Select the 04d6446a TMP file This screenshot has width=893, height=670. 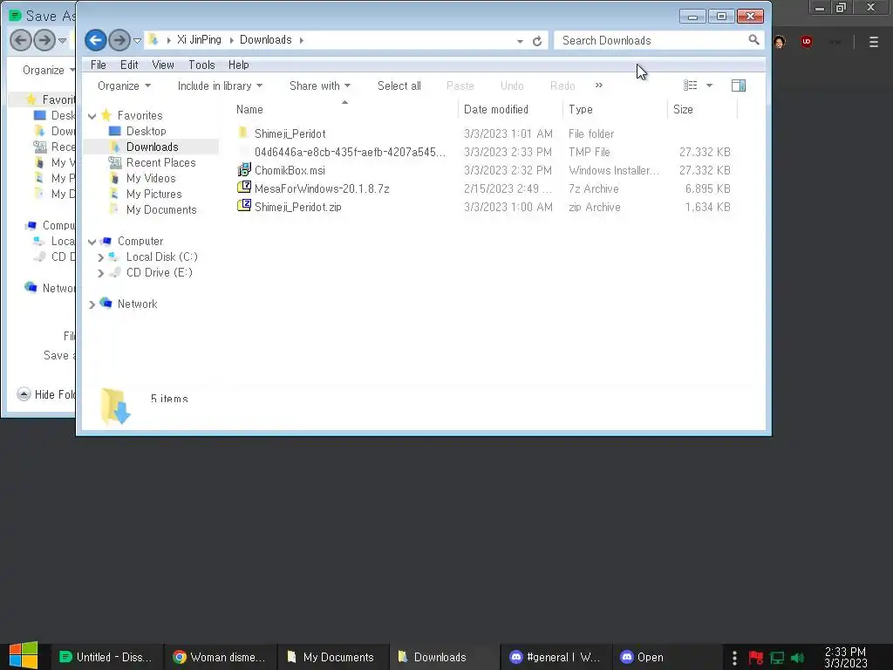click(350, 152)
